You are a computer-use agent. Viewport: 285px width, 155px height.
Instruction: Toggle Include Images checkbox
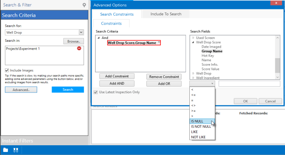pos(7,70)
